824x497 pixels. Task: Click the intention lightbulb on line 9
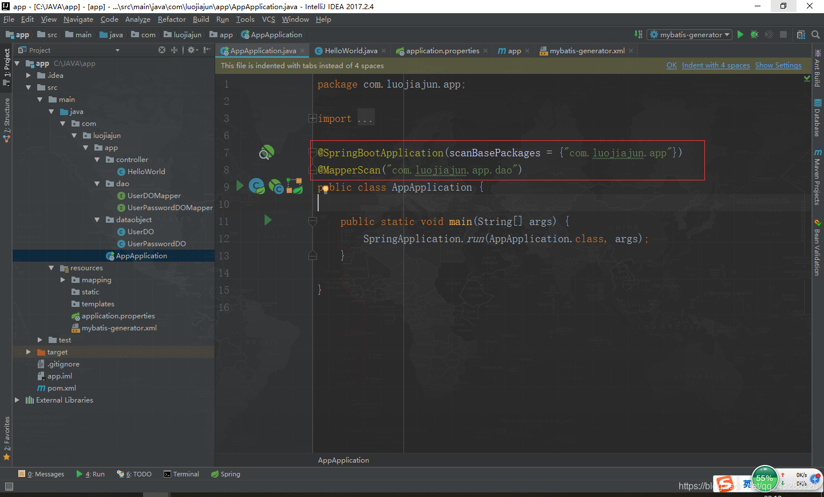pyautogui.click(x=324, y=188)
